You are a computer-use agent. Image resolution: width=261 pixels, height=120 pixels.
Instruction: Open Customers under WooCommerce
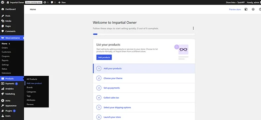tap(6, 52)
